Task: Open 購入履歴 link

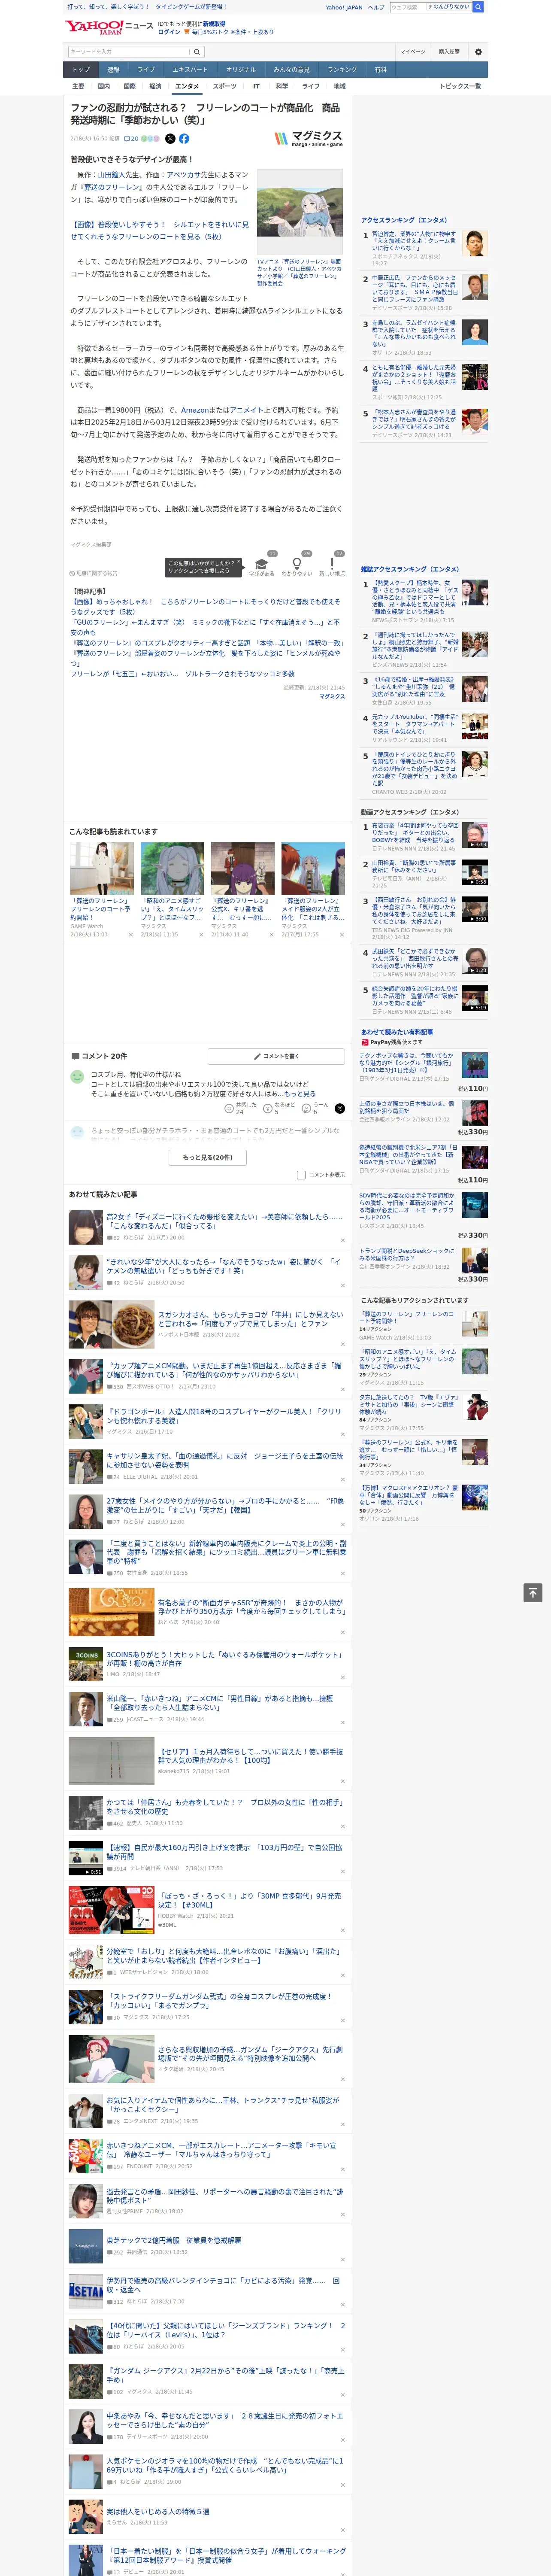Action: (449, 52)
